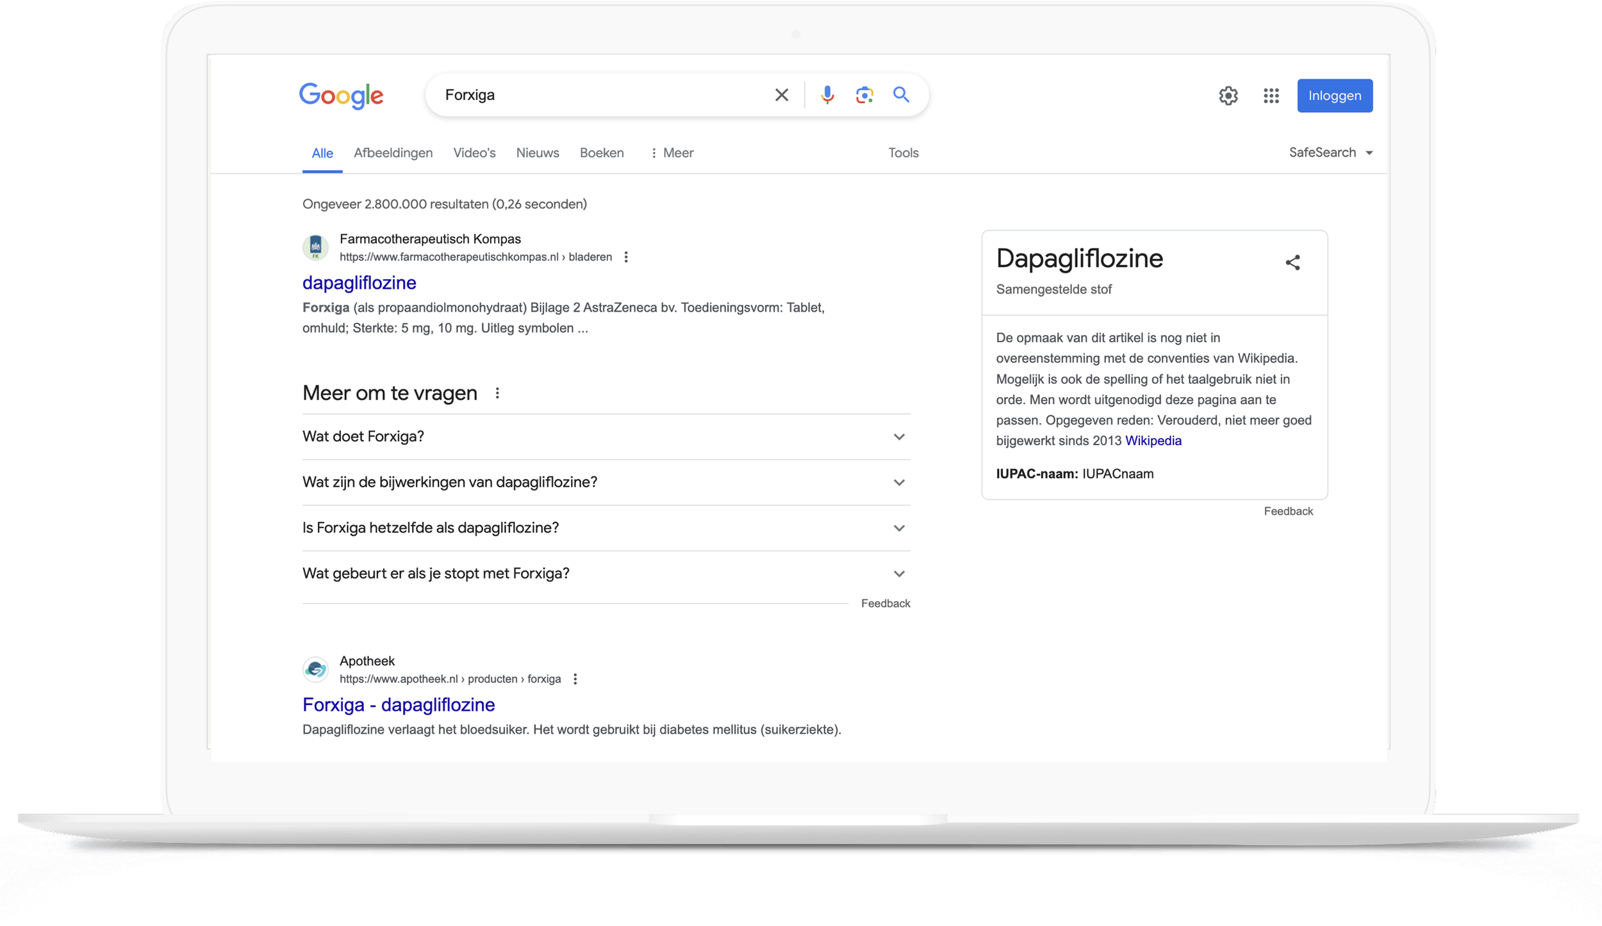Open the Google apps grid icon
This screenshot has height=926, width=1602.
(1271, 96)
